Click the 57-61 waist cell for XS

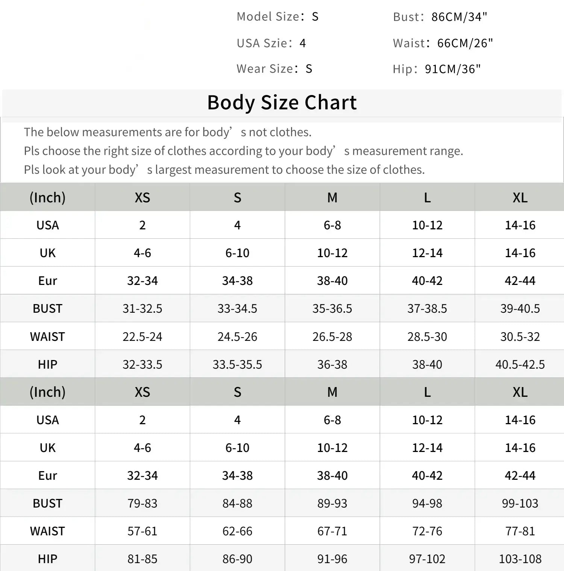tap(142, 531)
